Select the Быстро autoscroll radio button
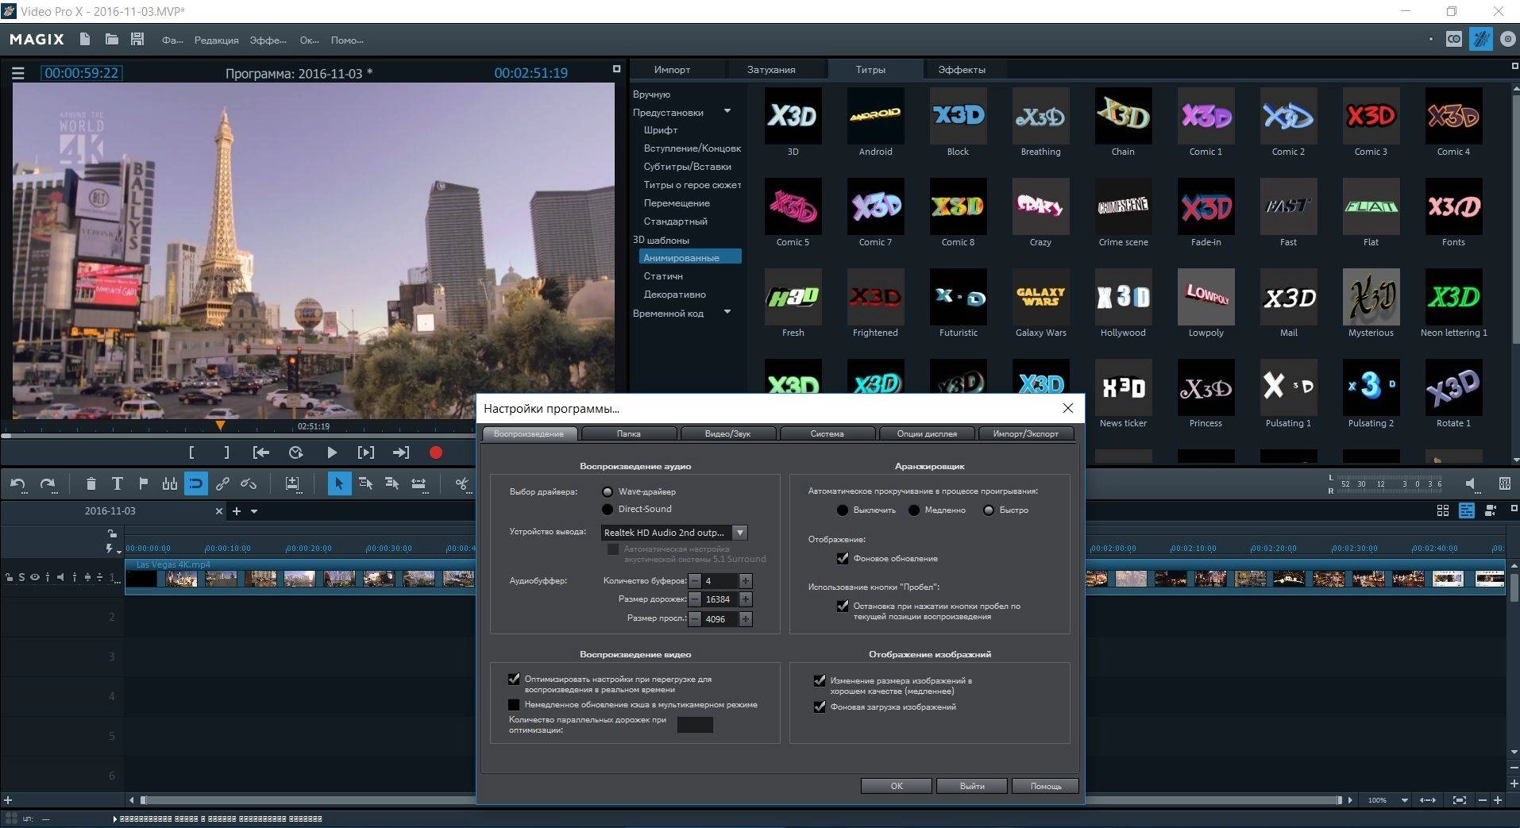Screen dimensions: 1520x828 coord(989,510)
